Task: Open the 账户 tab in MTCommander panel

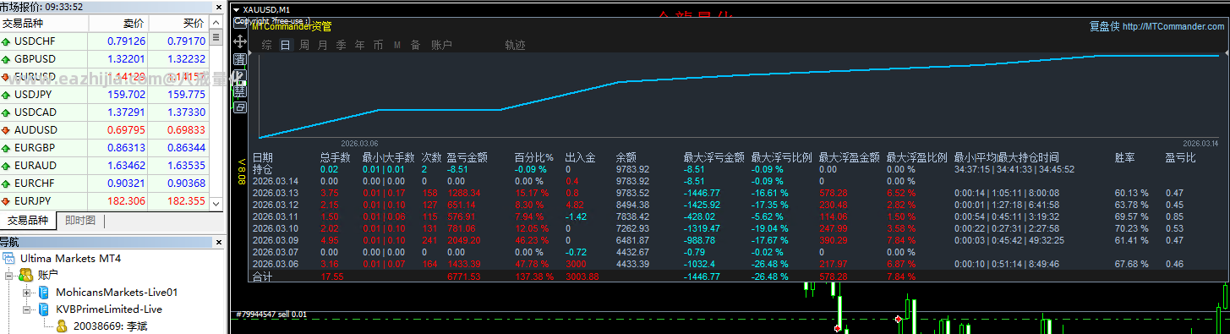Action: coord(441,45)
